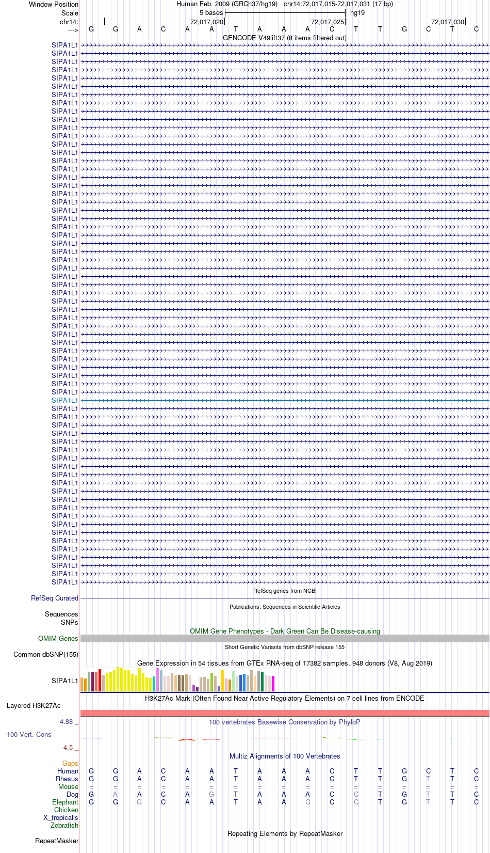The width and height of the screenshot is (490, 853).
Task: Click the Mouse species label
Action: [x=68, y=786]
